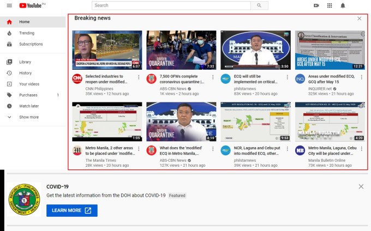Open Trending in sidebar

(33, 33)
